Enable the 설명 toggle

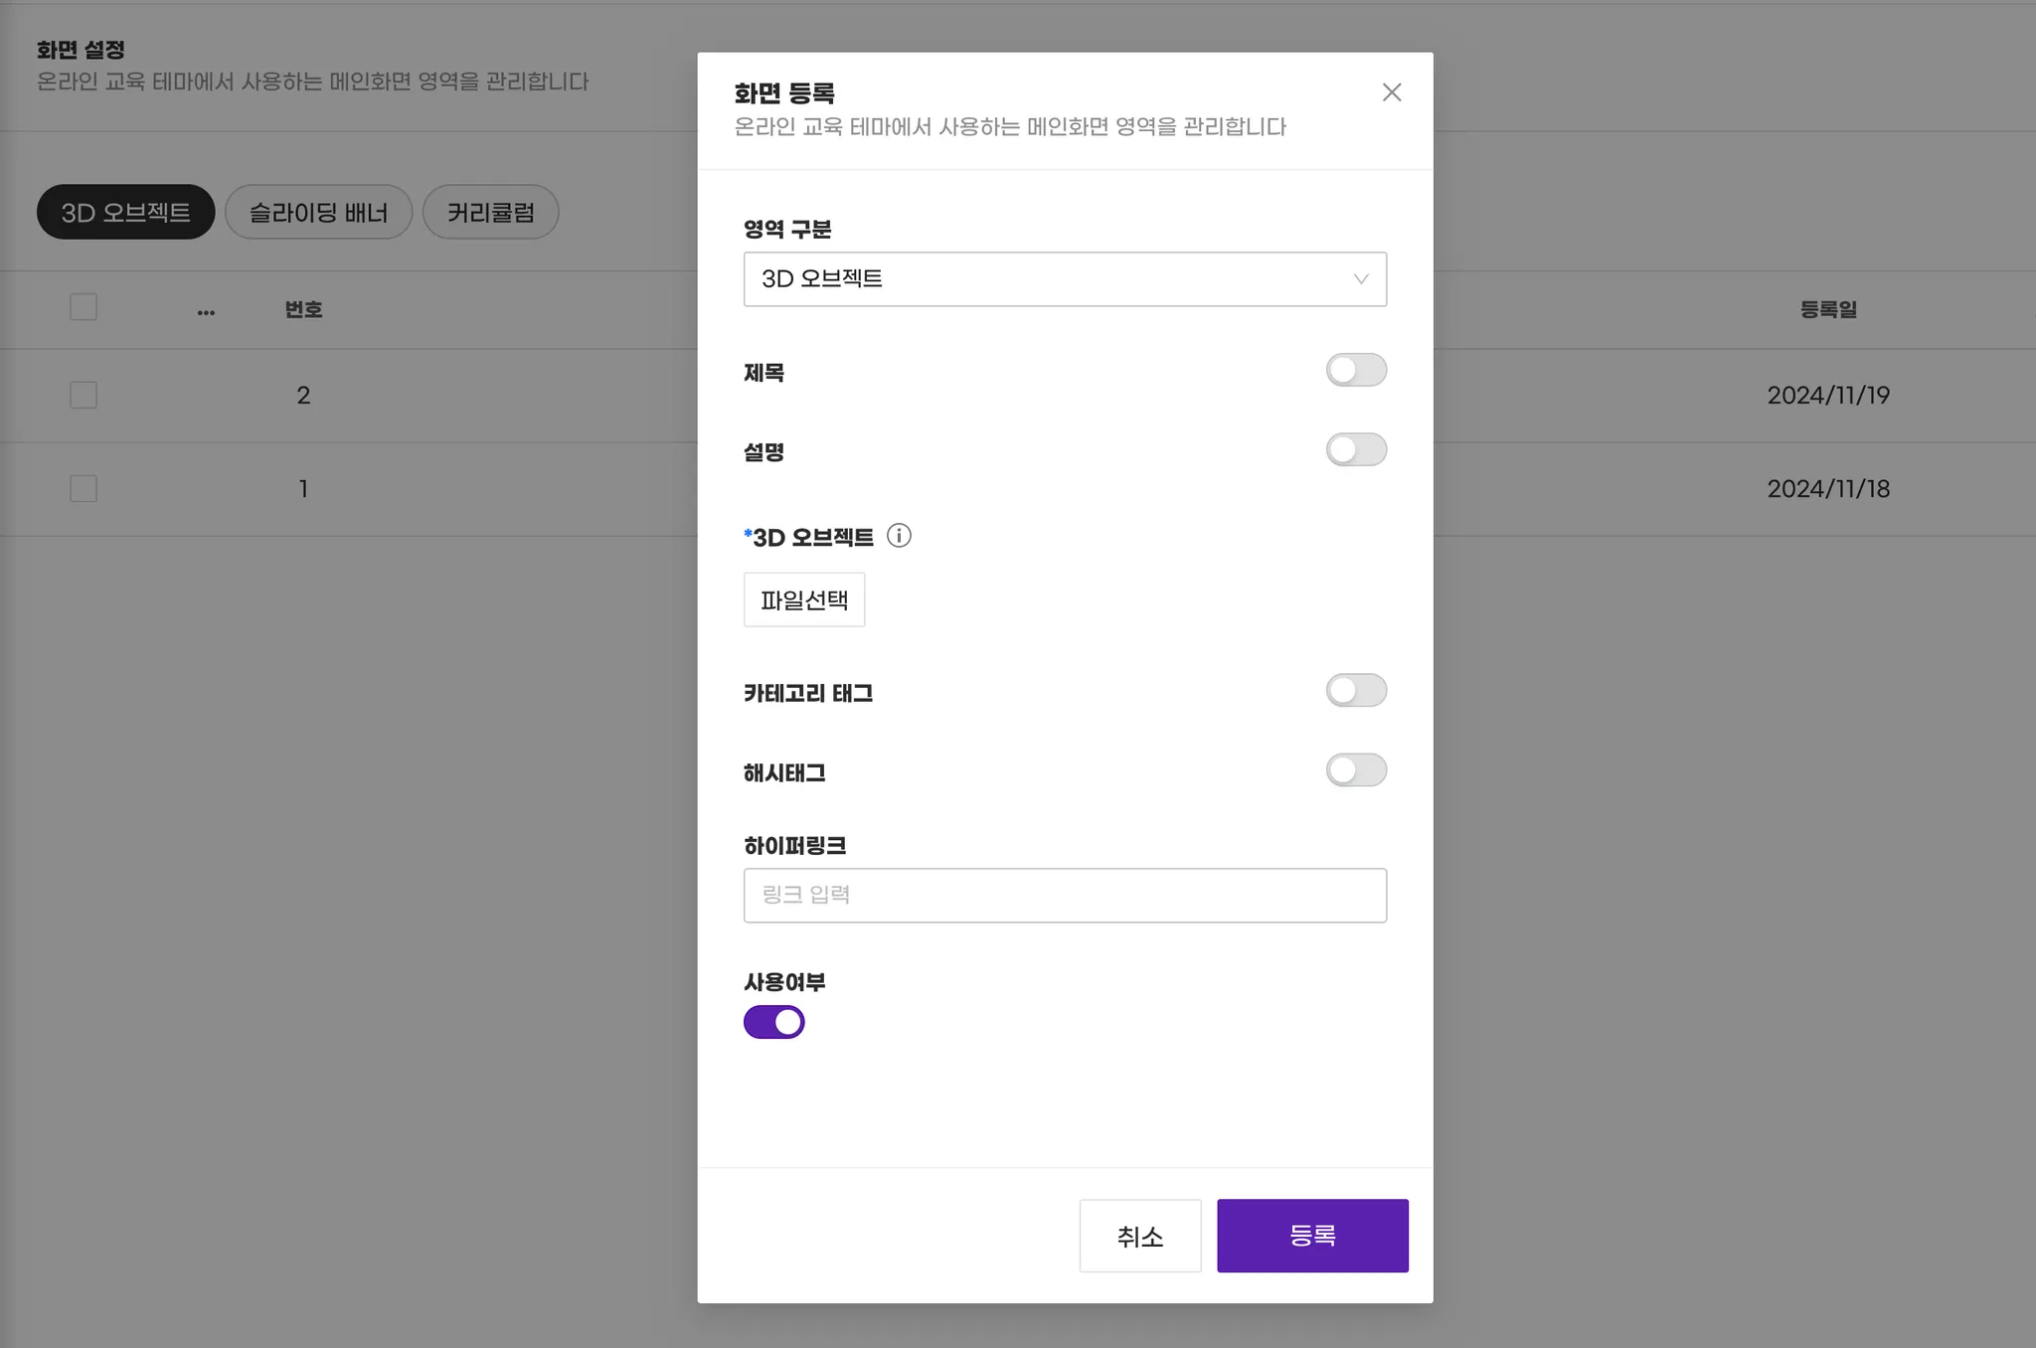[1355, 449]
